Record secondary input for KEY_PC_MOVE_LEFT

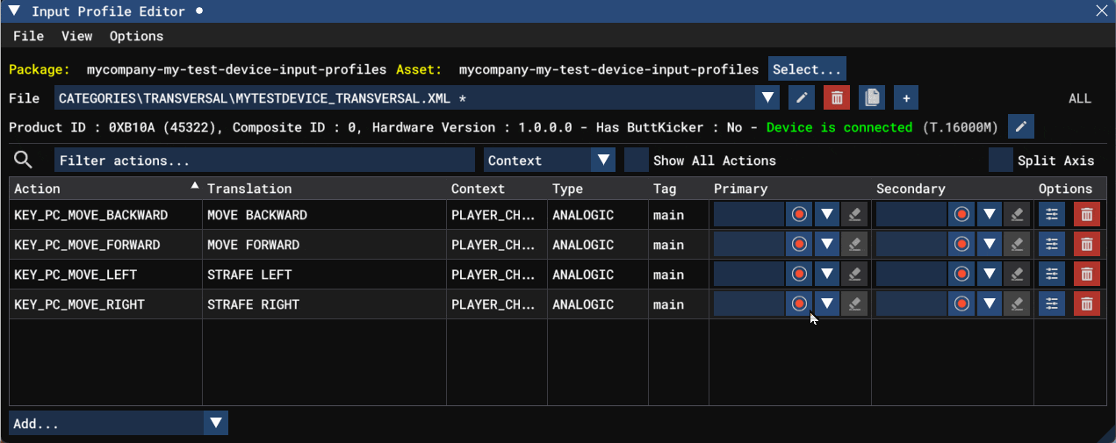[962, 275]
